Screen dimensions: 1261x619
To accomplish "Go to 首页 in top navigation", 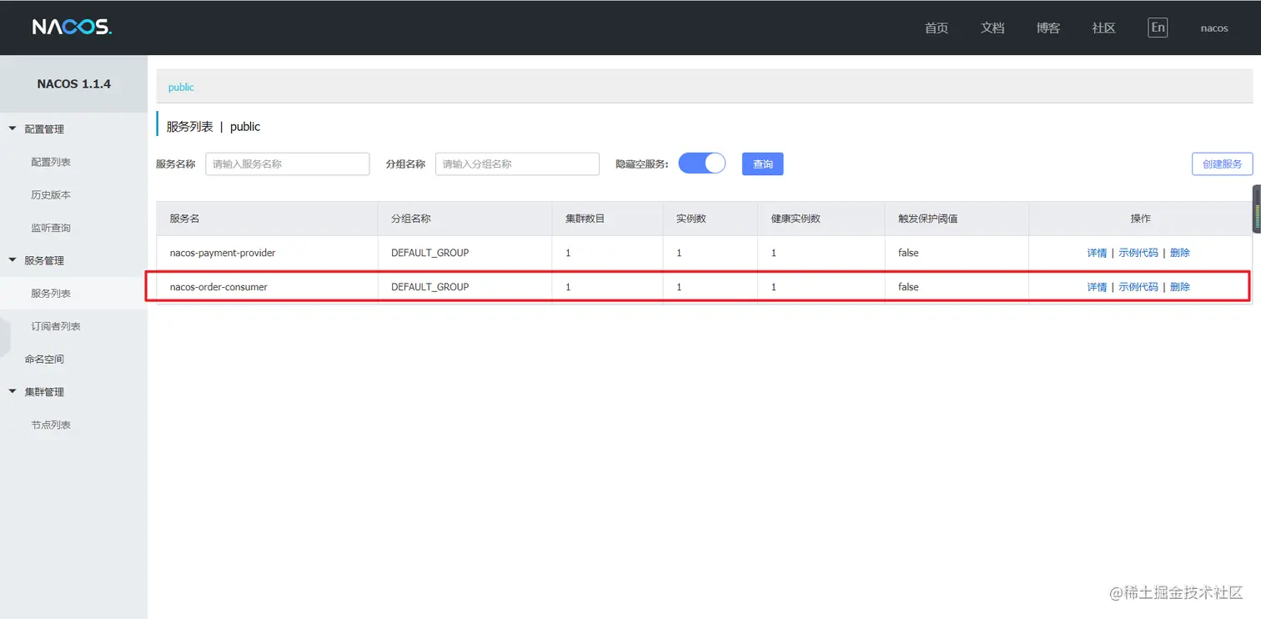I will point(937,28).
